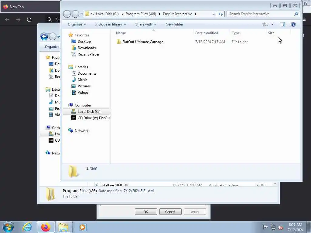Toggle the preview pane icon

pos(282,24)
